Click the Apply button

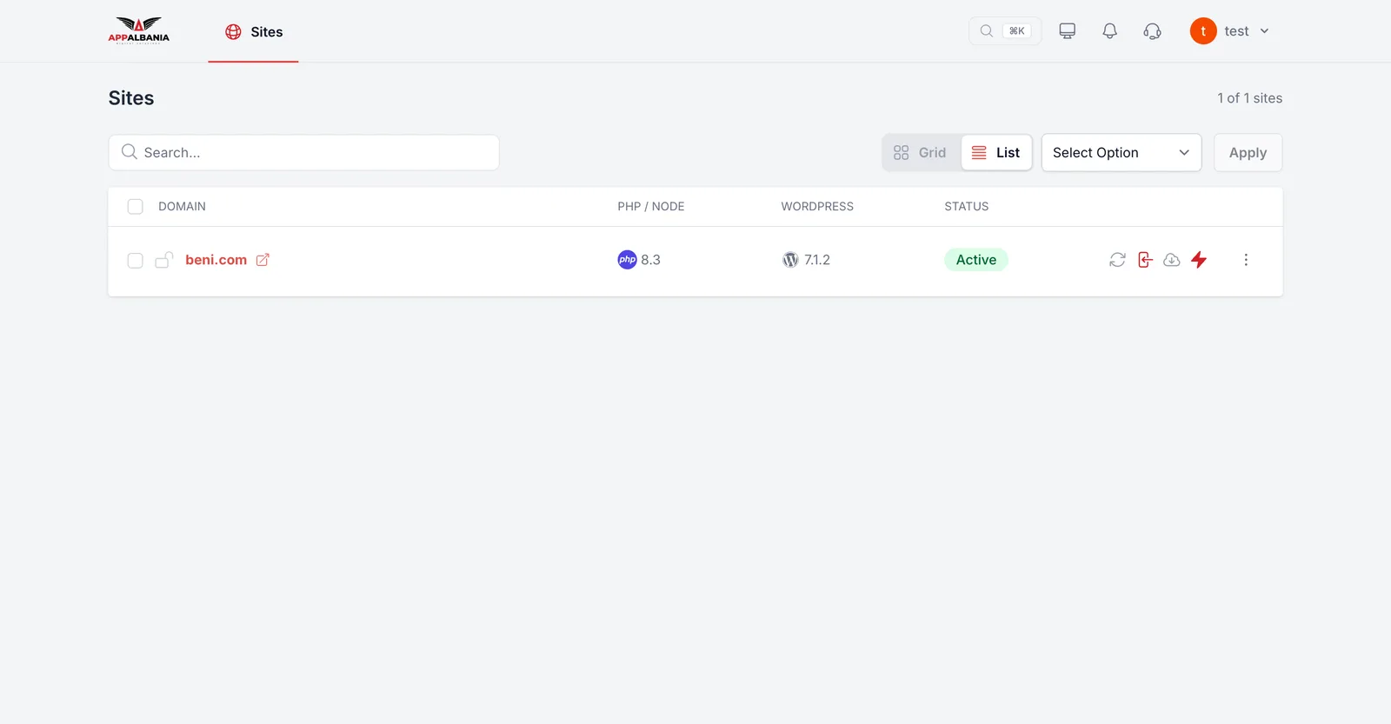tap(1248, 153)
